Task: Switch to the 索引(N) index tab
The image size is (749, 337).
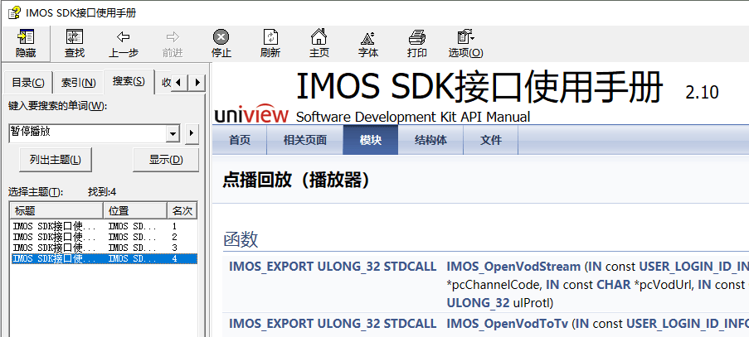Action: pyautogui.click(x=78, y=83)
